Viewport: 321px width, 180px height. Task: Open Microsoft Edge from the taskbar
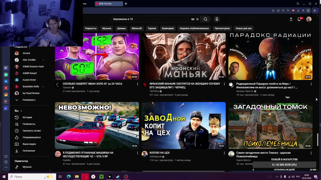pyautogui.click(x=68, y=177)
